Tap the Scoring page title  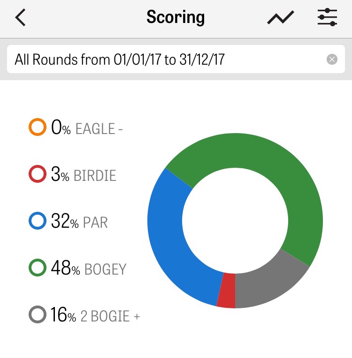(176, 18)
